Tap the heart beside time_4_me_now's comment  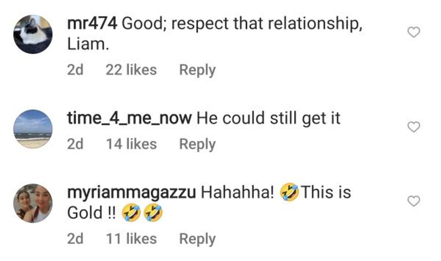[413, 128]
